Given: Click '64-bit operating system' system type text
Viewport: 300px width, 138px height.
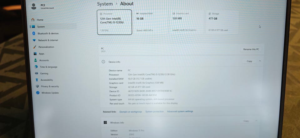Looking at the screenshot, I should point(151,99).
